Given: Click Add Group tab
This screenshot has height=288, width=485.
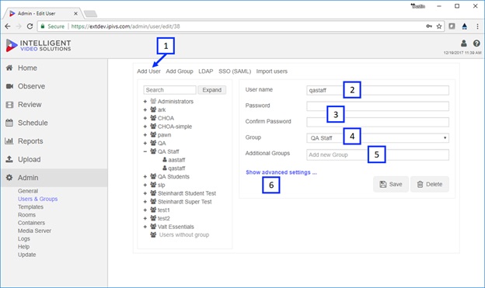Looking at the screenshot, I should 180,71.
